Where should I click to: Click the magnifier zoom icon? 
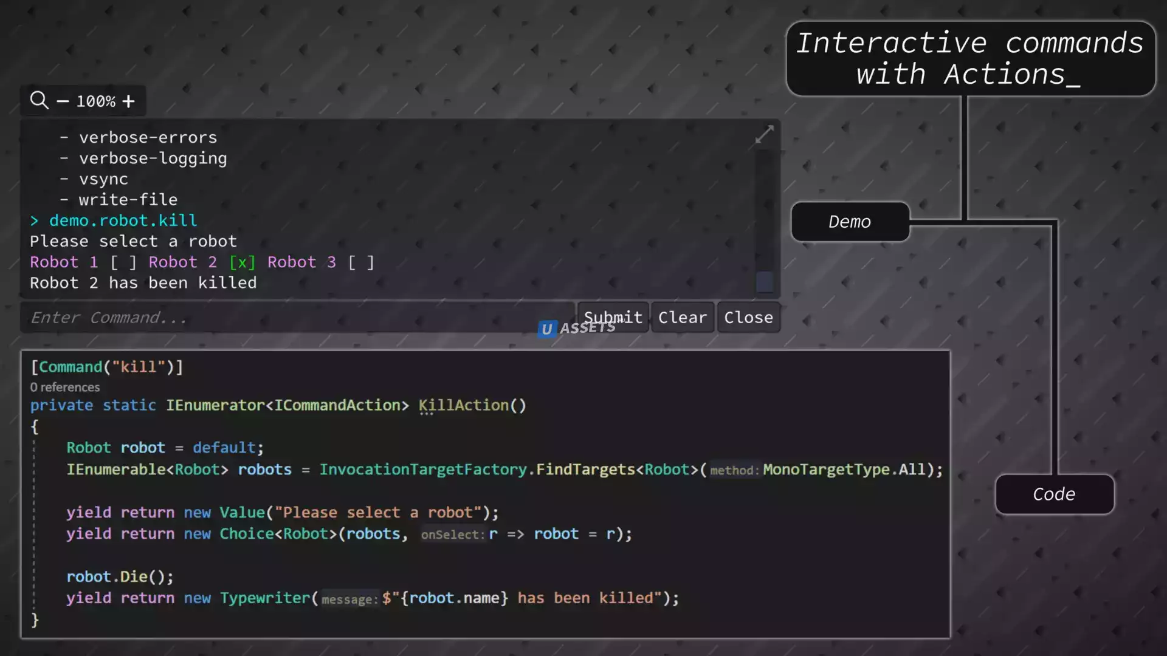[x=40, y=100]
